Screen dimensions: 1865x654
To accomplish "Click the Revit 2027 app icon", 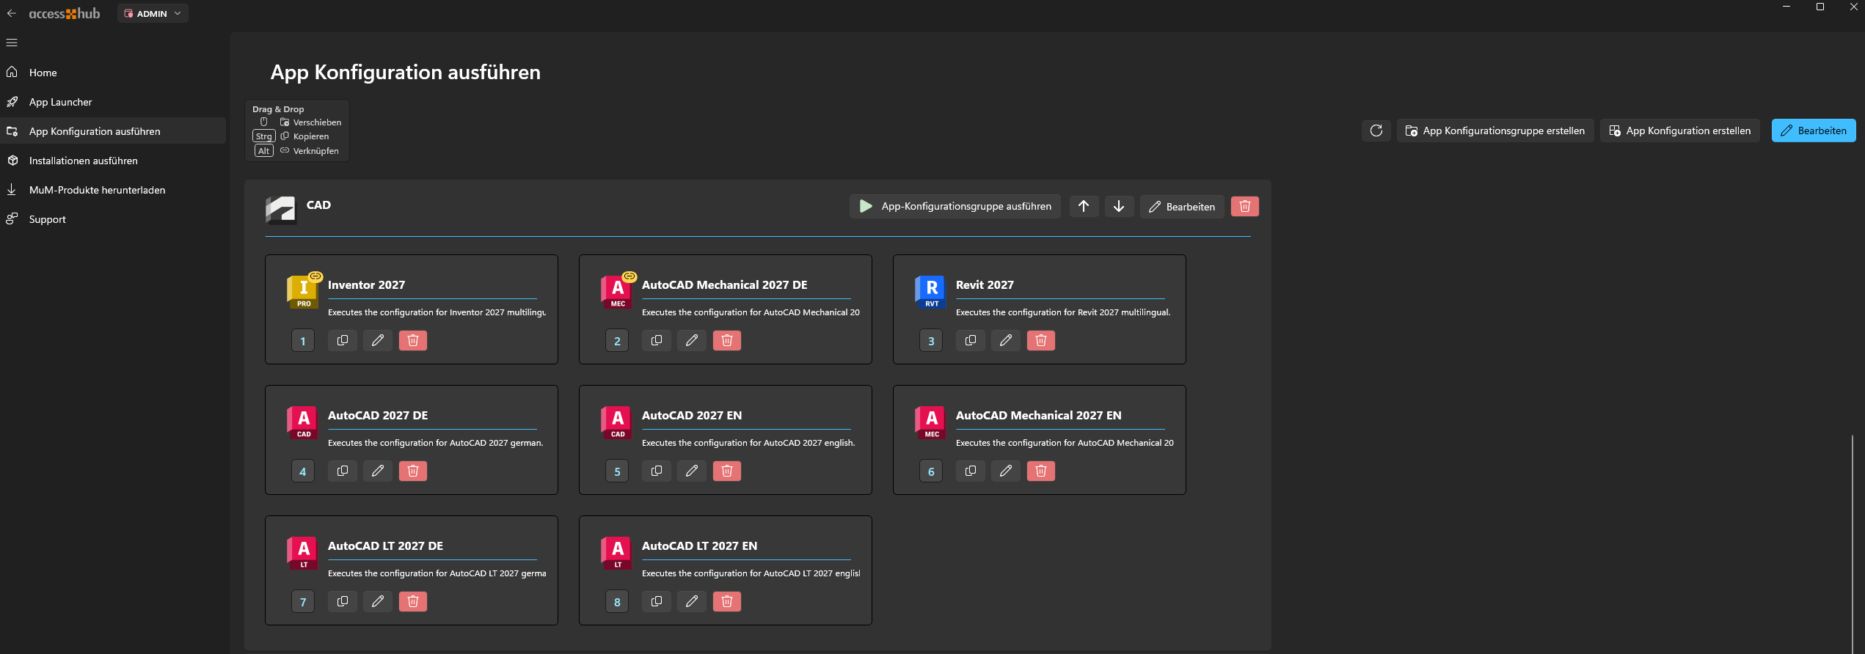I will tap(931, 292).
